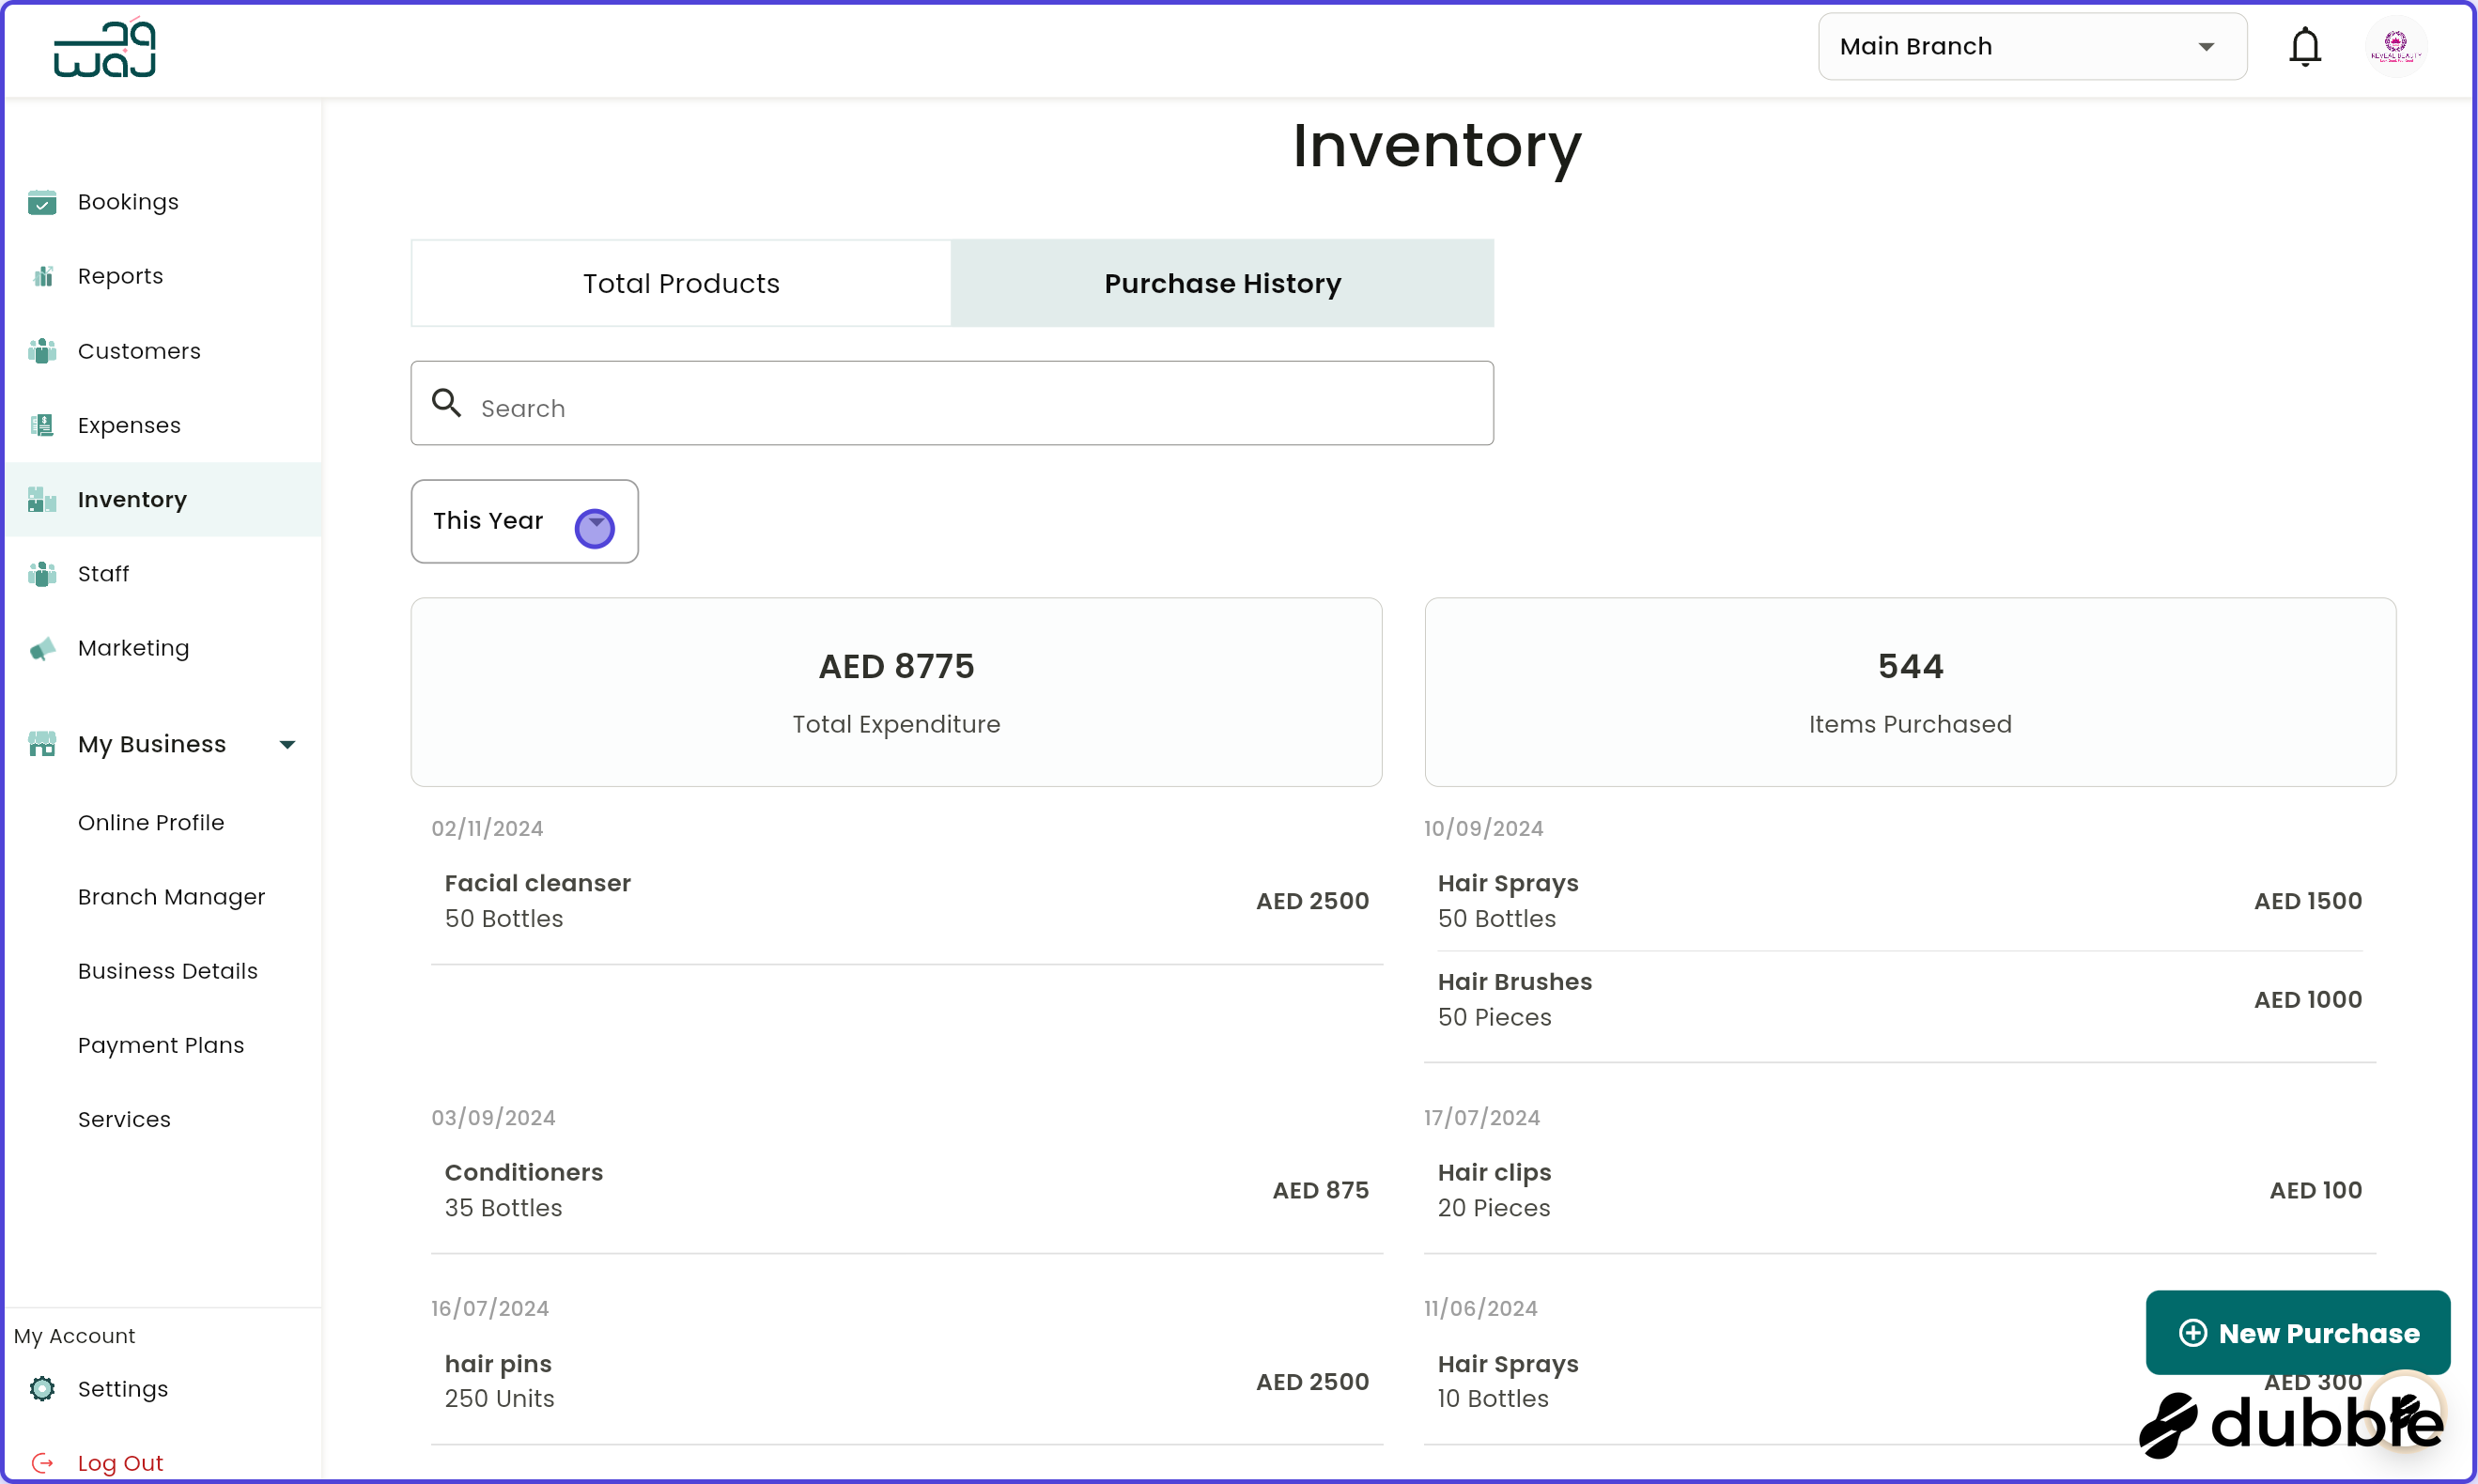Open the Branch Manager page
This screenshot has width=2478, height=1484.
click(171, 897)
